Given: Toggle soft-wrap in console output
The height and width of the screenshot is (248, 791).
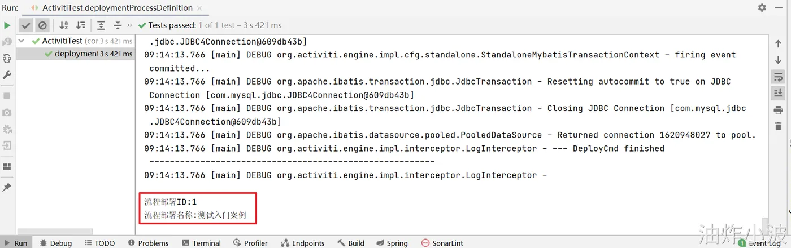Looking at the screenshot, I should coord(778,77).
